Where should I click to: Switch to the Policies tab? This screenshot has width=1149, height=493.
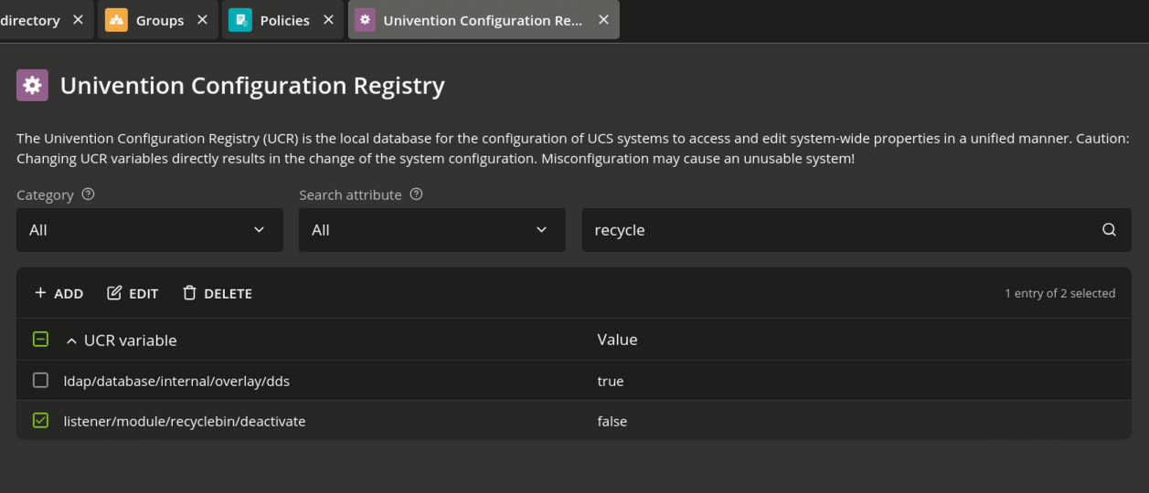click(282, 19)
